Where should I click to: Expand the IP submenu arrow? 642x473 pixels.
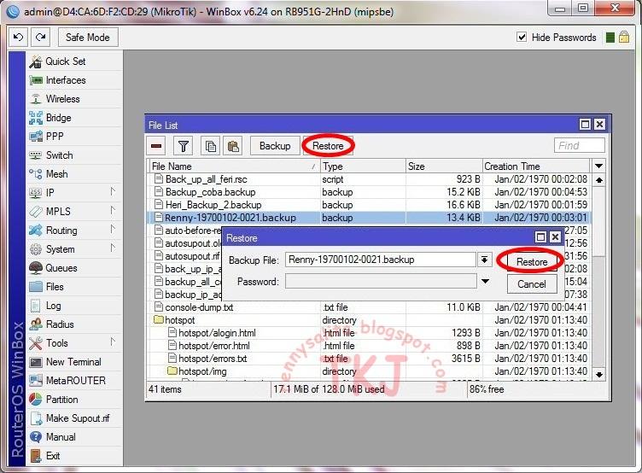(113, 192)
